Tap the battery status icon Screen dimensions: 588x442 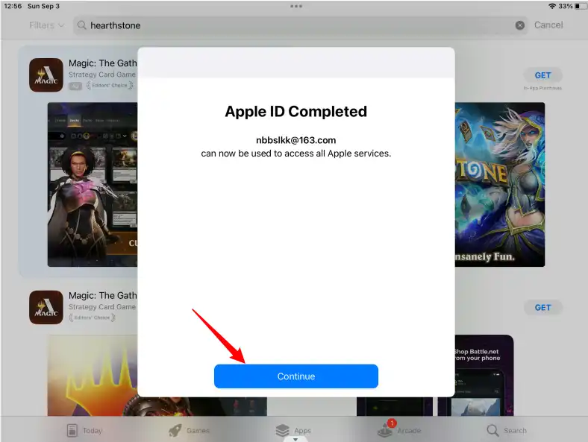coord(579,6)
